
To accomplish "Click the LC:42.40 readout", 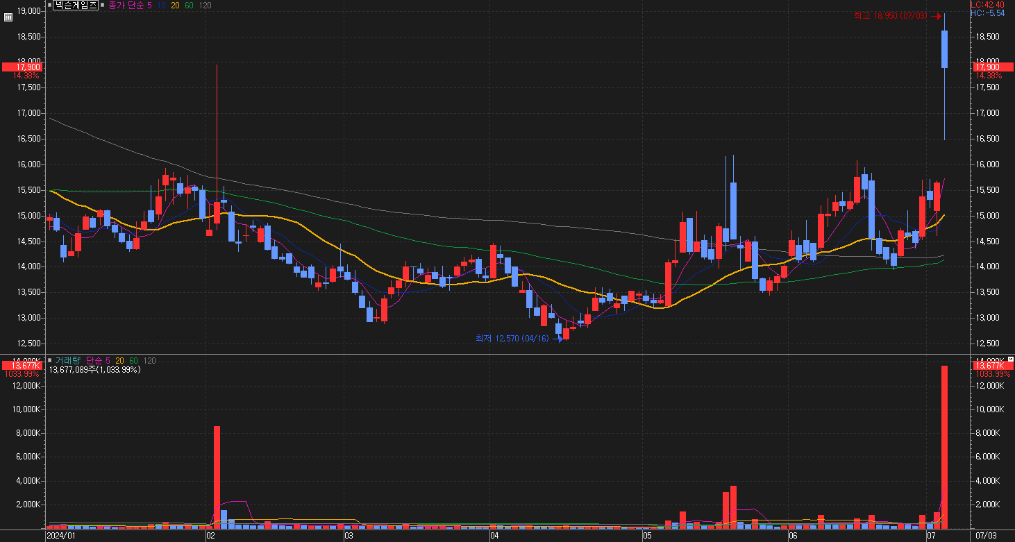I will (989, 4).
